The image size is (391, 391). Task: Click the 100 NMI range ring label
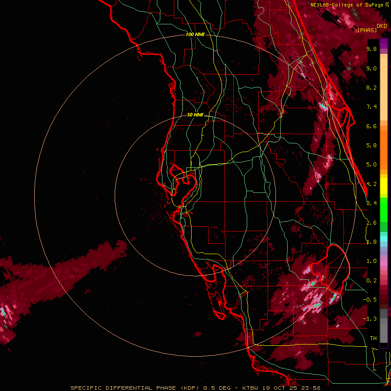click(195, 34)
